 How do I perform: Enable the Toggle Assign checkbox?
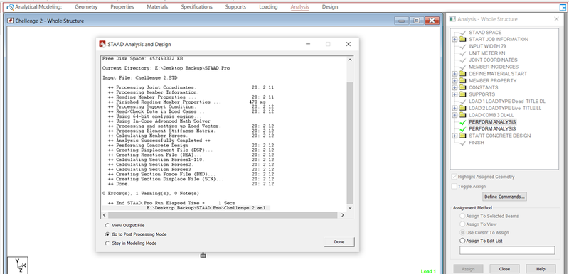pyautogui.click(x=454, y=187)
